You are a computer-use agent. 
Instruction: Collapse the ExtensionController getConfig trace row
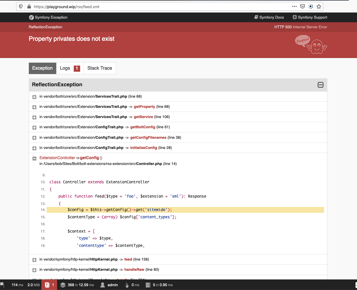(34, 158)
